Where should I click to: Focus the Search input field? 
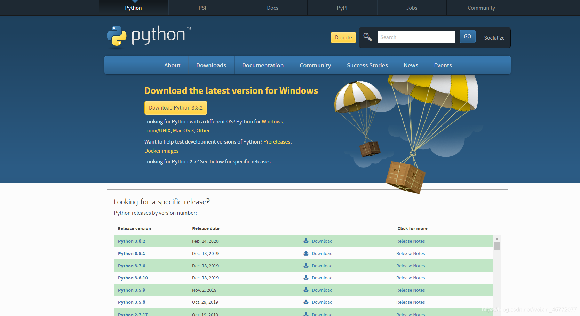[416, 37]
